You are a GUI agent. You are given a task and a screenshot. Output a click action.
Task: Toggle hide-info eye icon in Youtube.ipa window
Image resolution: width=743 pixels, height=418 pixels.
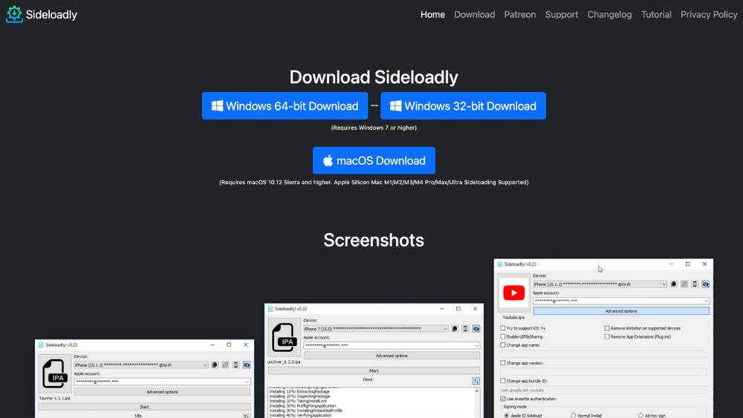click(705, 284)
